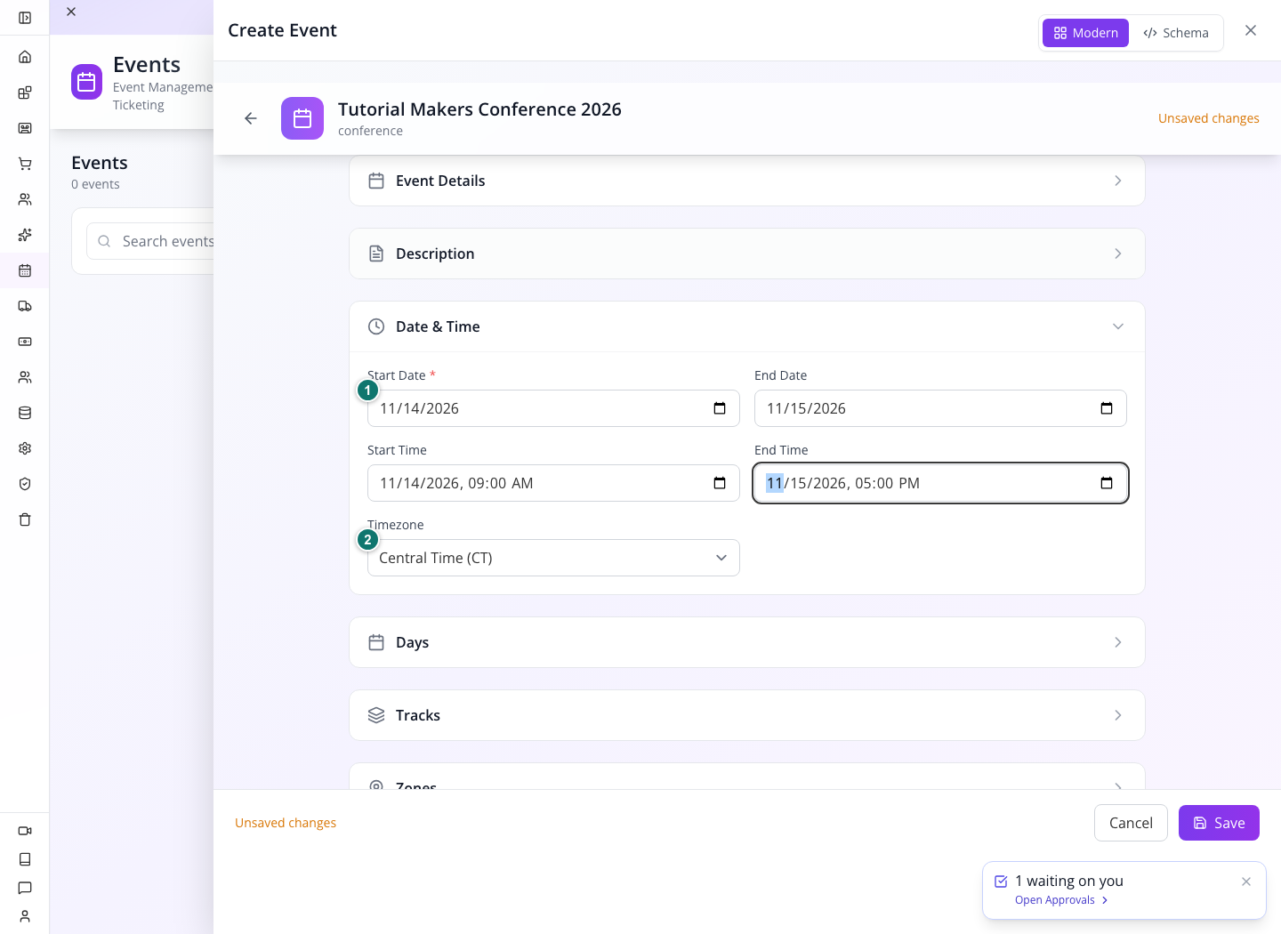Open Start Date calendar picker icon

tap(720, 408)
